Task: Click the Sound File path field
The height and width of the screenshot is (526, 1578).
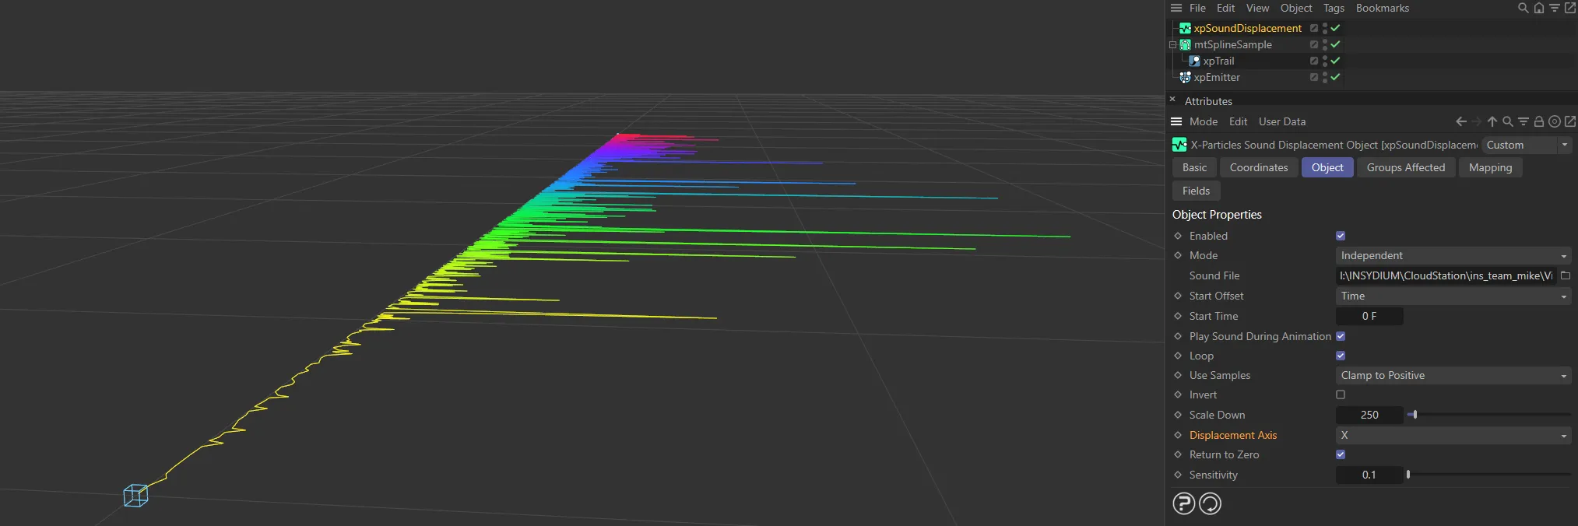Action: pos(1446,275)
